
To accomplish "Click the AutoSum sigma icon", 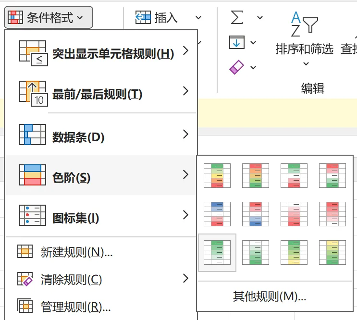I will coord(237,18).
